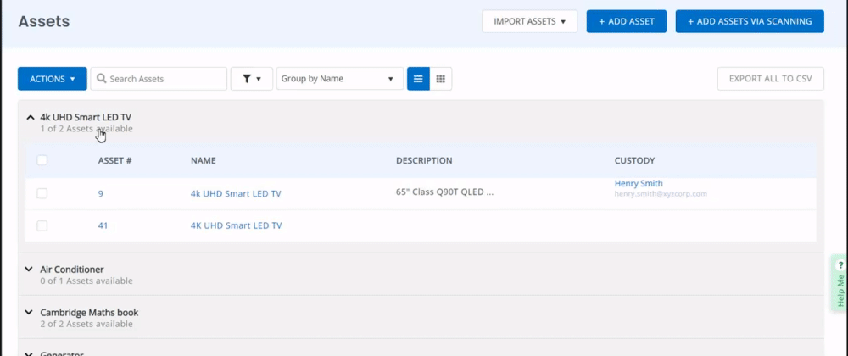
Task: Click Export All to CSV
Action: click(x=771, y=79)
